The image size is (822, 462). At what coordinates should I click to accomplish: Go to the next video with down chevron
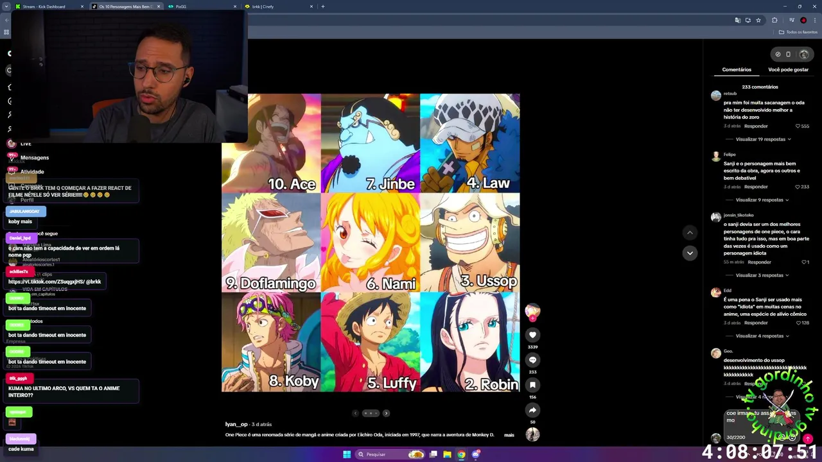[x=690, y=253]
